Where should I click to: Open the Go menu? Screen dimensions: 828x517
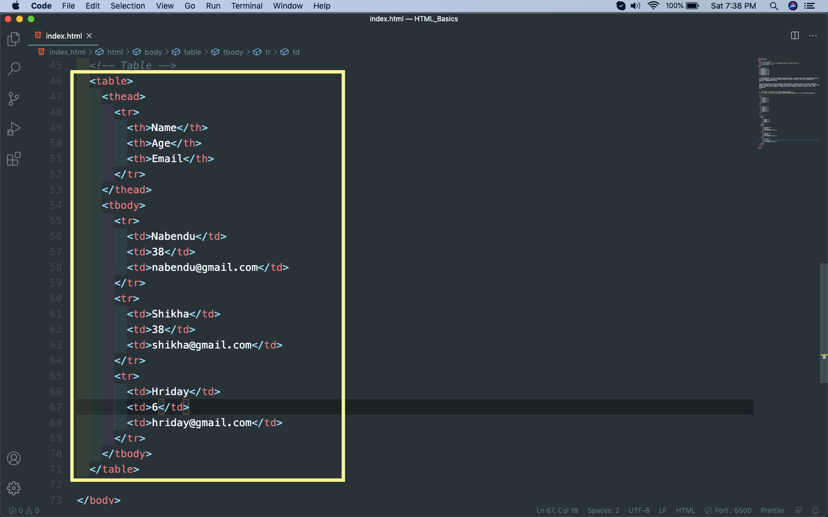(190, 6)
